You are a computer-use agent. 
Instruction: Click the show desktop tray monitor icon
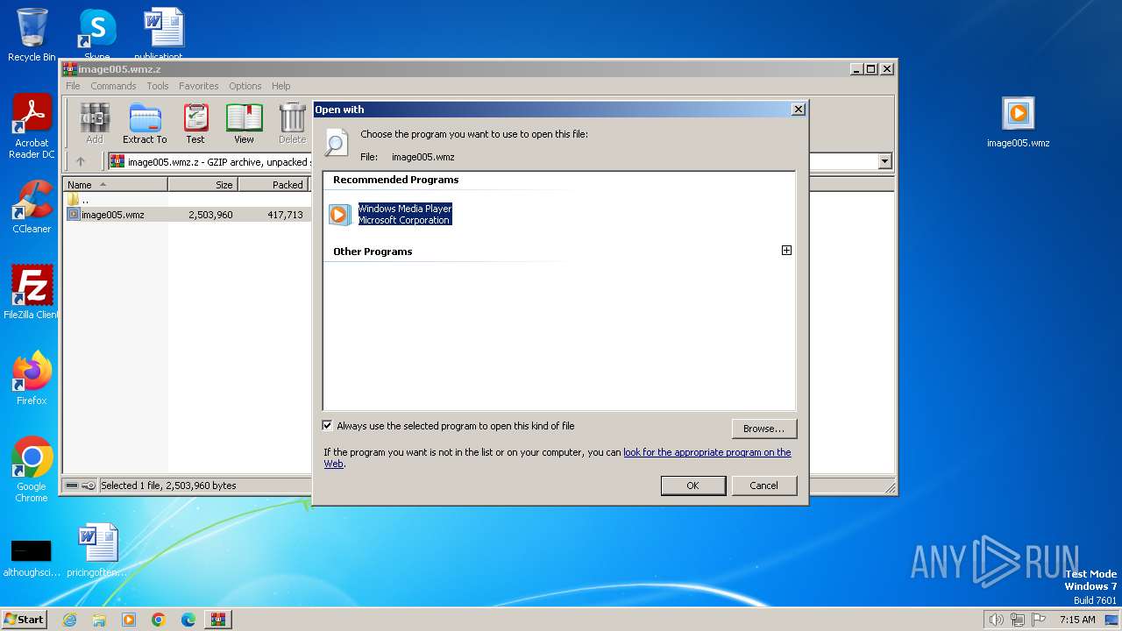[1111, 620]
